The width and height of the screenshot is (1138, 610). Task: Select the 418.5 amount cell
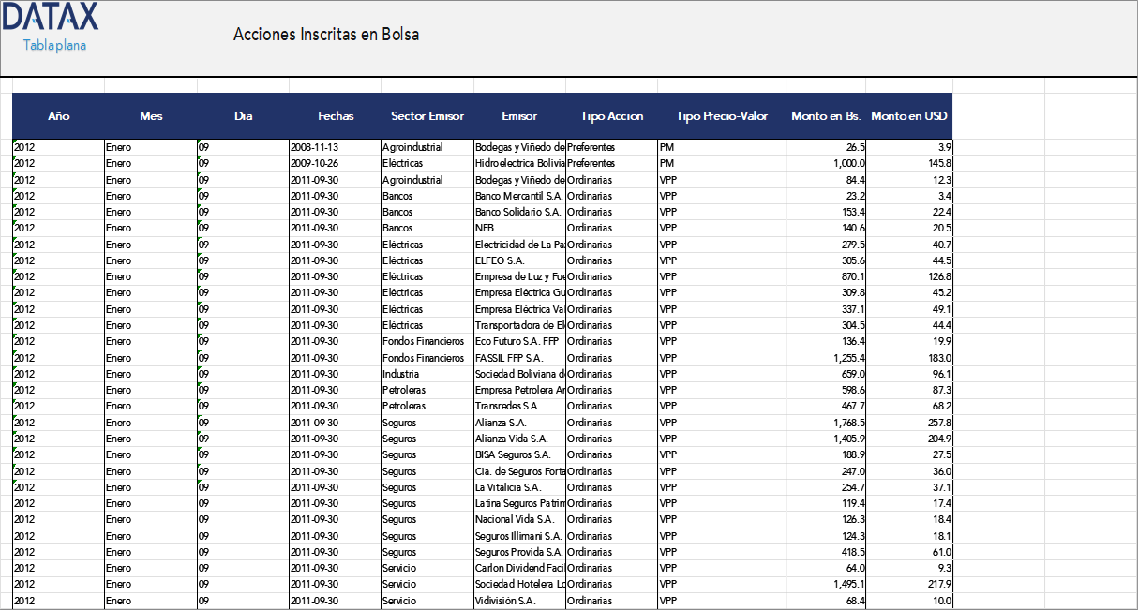tap(827, 552)
